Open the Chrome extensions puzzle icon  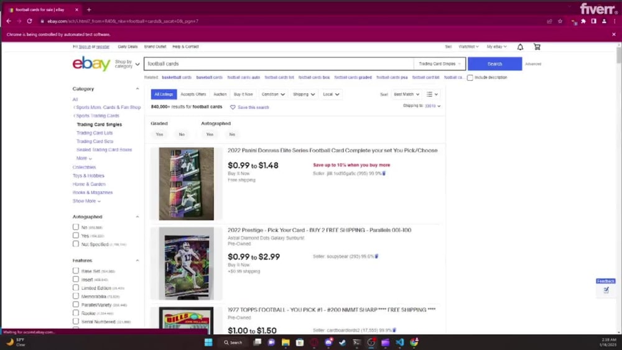click(583, 21)
